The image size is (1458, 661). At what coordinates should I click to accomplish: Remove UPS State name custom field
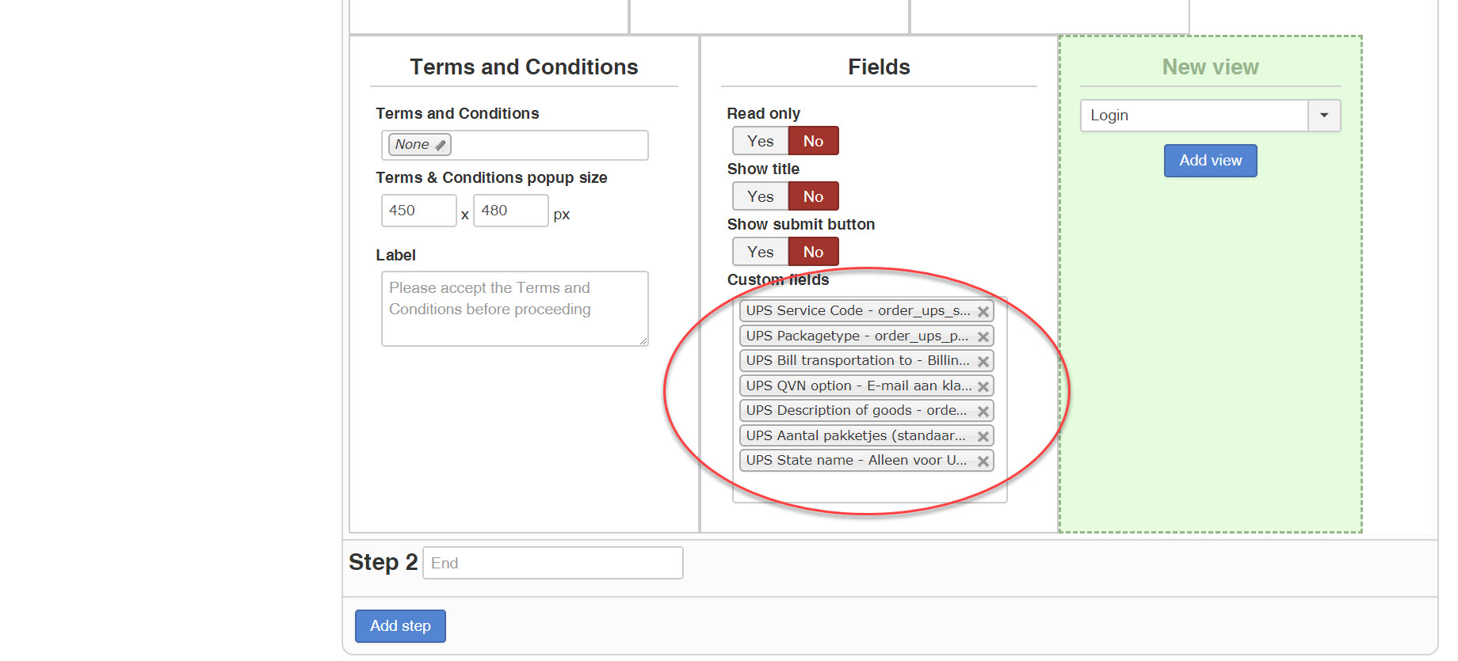983,462
